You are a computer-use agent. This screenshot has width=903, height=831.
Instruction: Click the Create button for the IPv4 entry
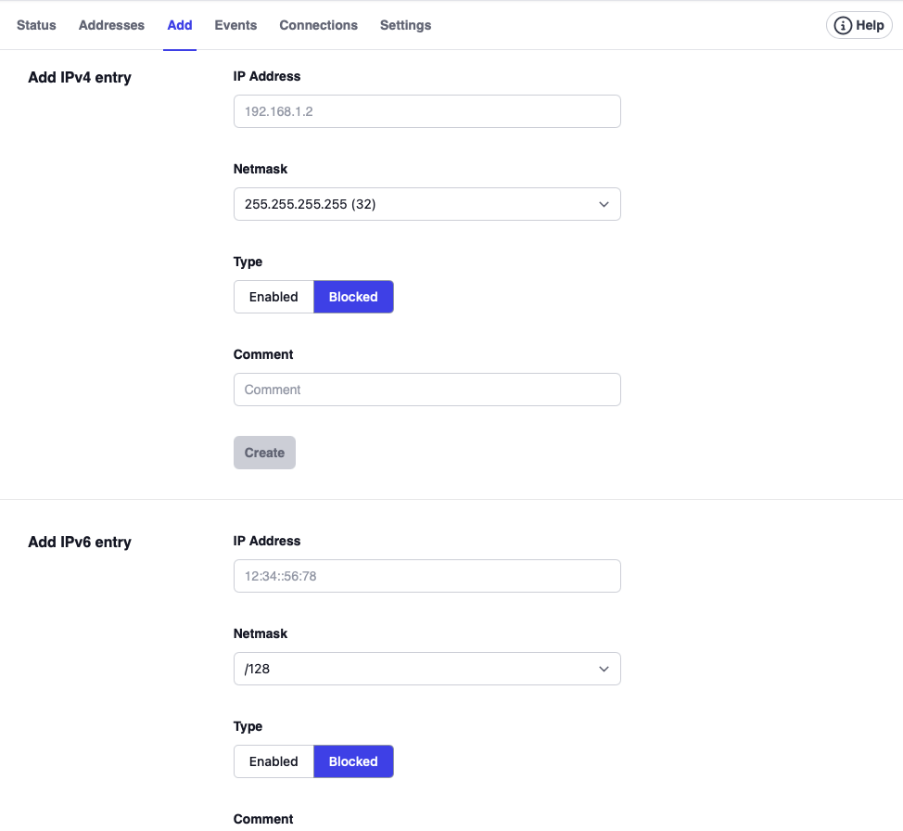264,453
